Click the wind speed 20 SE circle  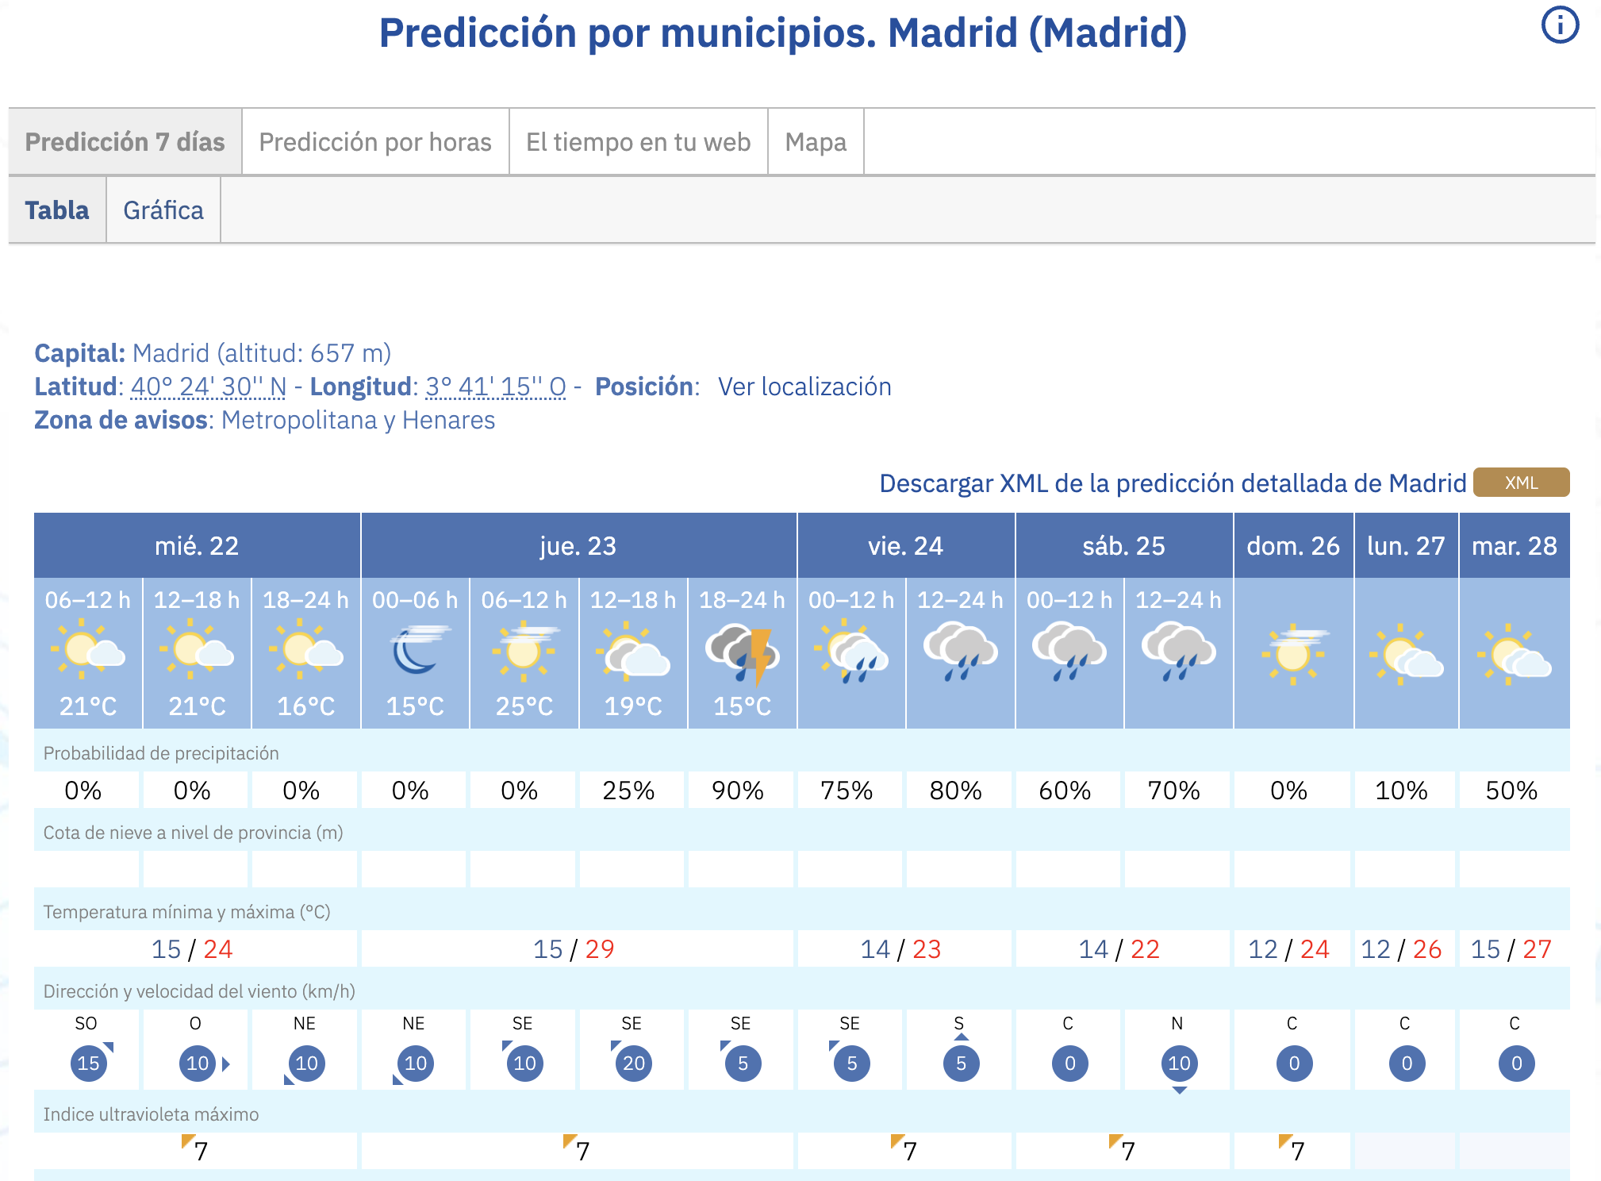tap(633, 1063)
